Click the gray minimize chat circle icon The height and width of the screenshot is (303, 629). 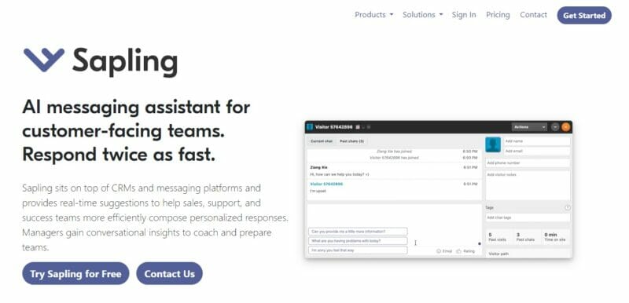pyautogui.click(x=555, y=127)
